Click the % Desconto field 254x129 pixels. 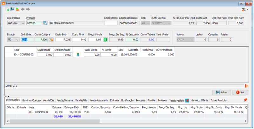(132, 40)
